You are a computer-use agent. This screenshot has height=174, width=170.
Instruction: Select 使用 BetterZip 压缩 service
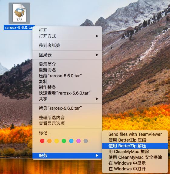135,140
